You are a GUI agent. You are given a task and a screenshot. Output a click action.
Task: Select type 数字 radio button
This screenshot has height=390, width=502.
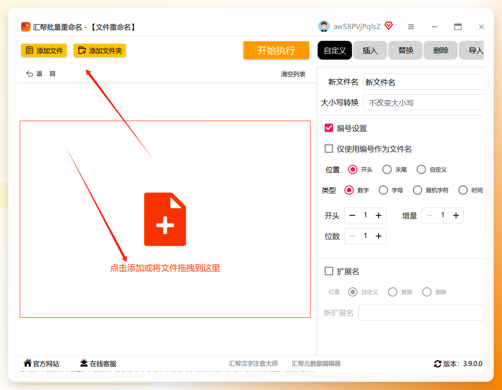pos(349,190)
